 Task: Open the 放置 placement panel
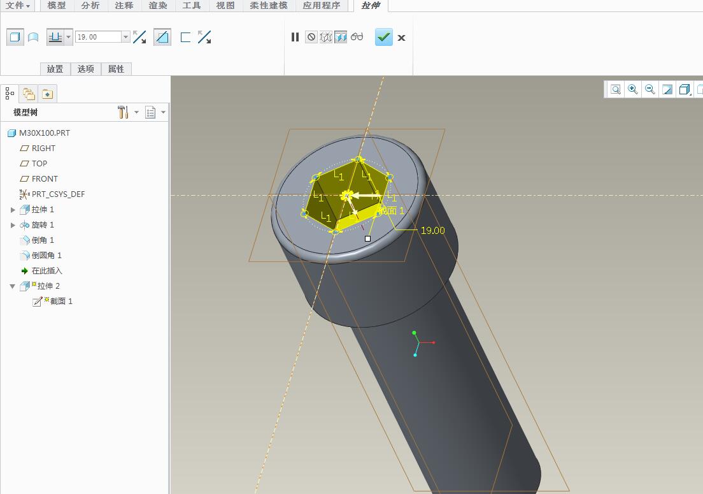55,69
